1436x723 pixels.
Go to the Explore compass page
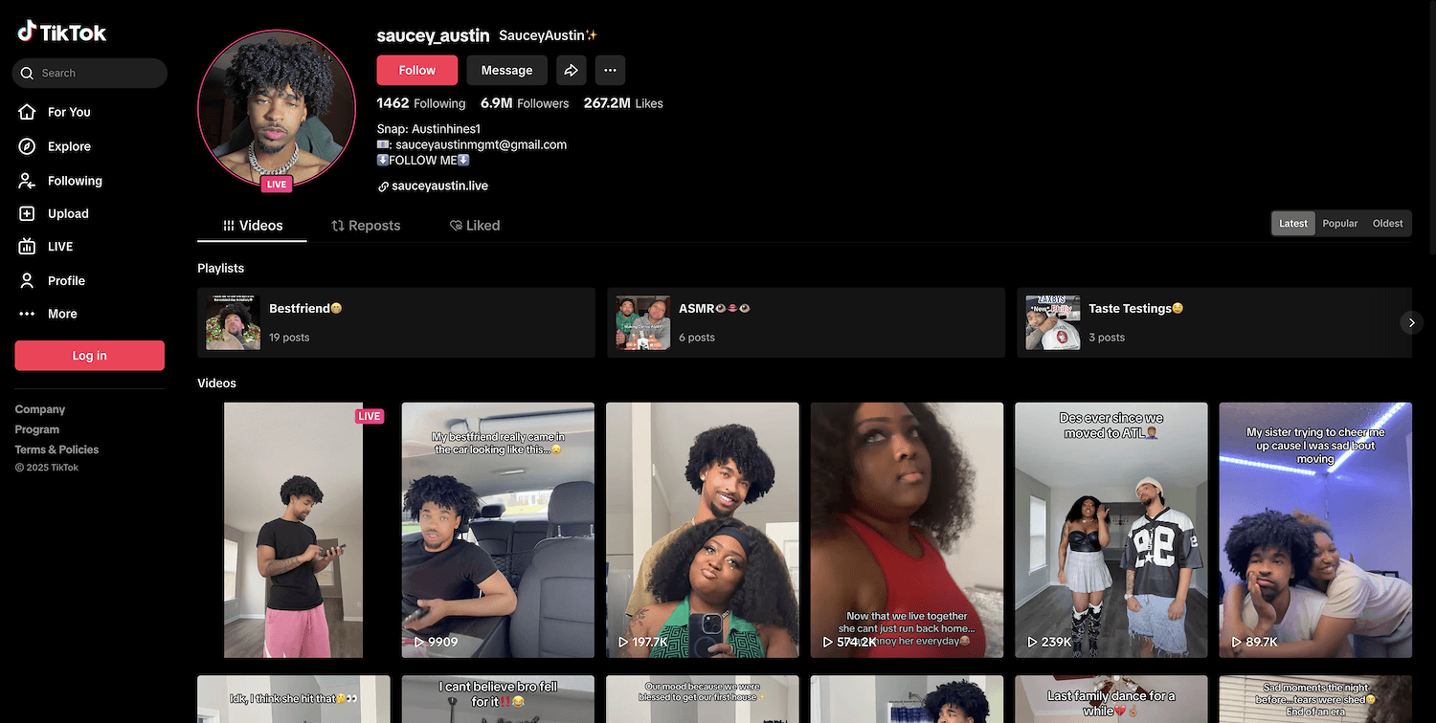[68, 146]
